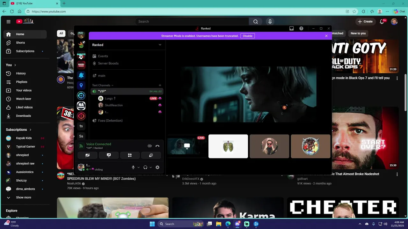408x229 pixels.
Task: Select user SkullReaction in voice list
Action: (x=114, y=105)
